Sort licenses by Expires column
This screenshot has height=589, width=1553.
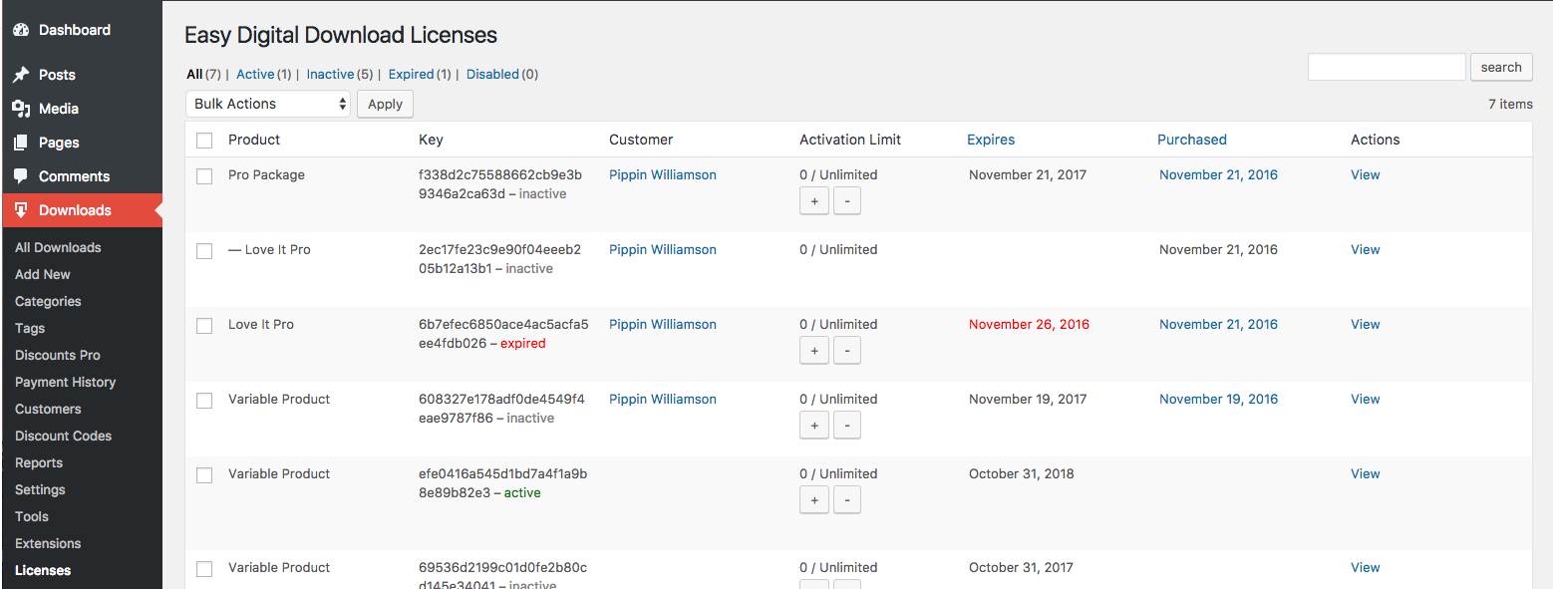pyautogui.click(x=991, y=140)
